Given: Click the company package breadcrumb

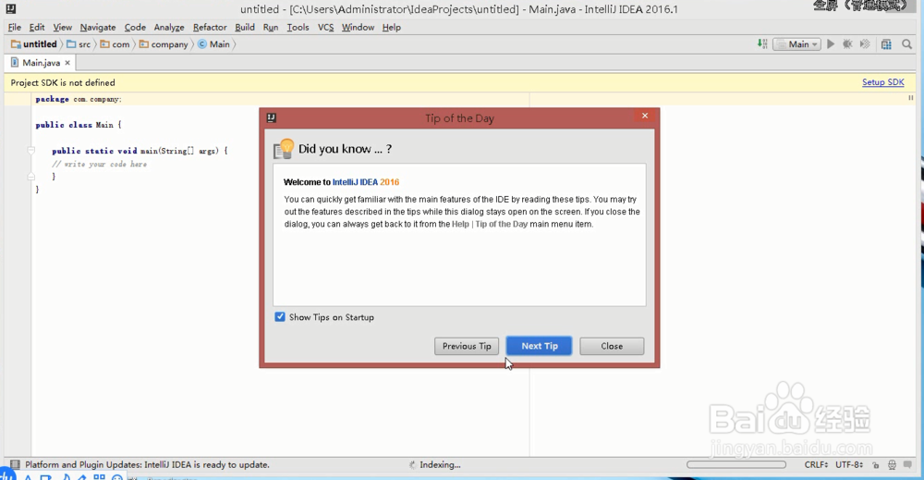Looking at the screenshot, I should tap(164, 44).
